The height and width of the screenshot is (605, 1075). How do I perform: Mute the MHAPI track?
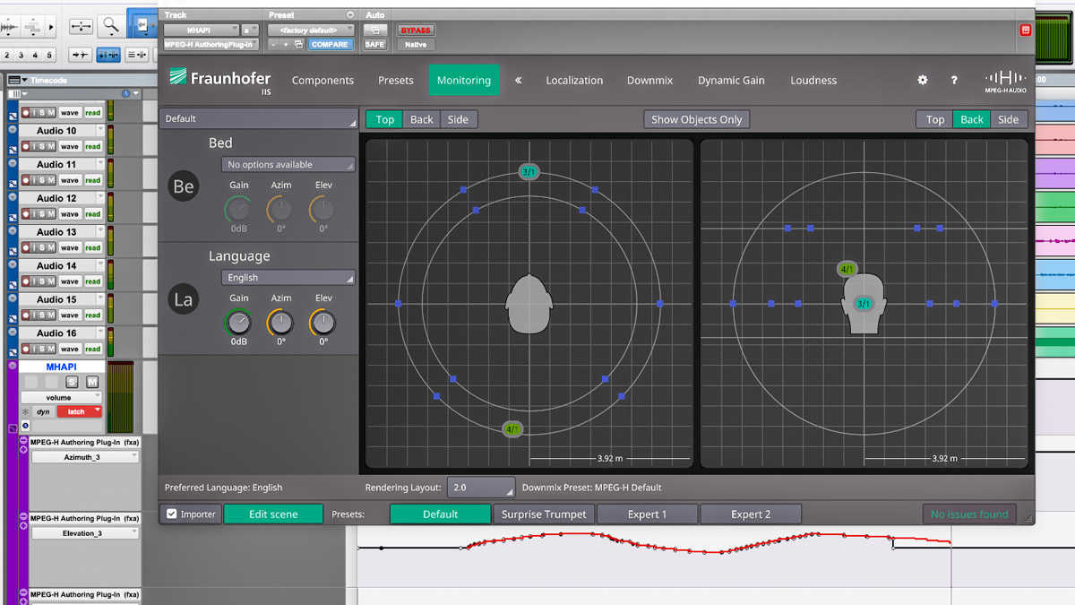(x=91, y=382)
